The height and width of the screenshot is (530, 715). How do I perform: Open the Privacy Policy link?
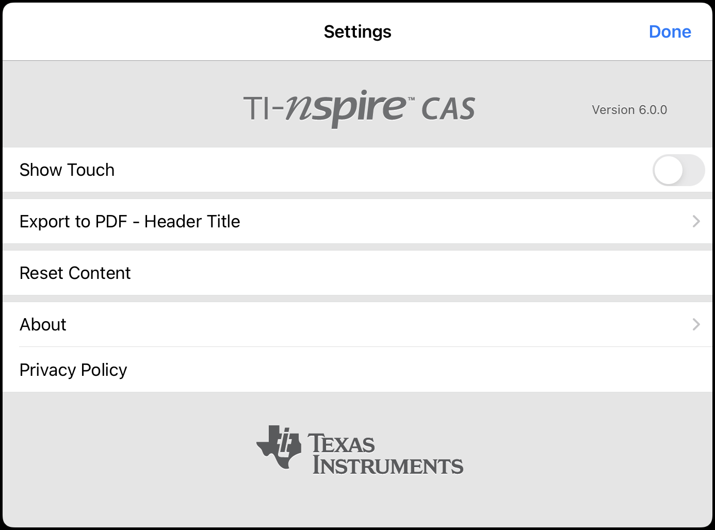[x=73, y=370]
